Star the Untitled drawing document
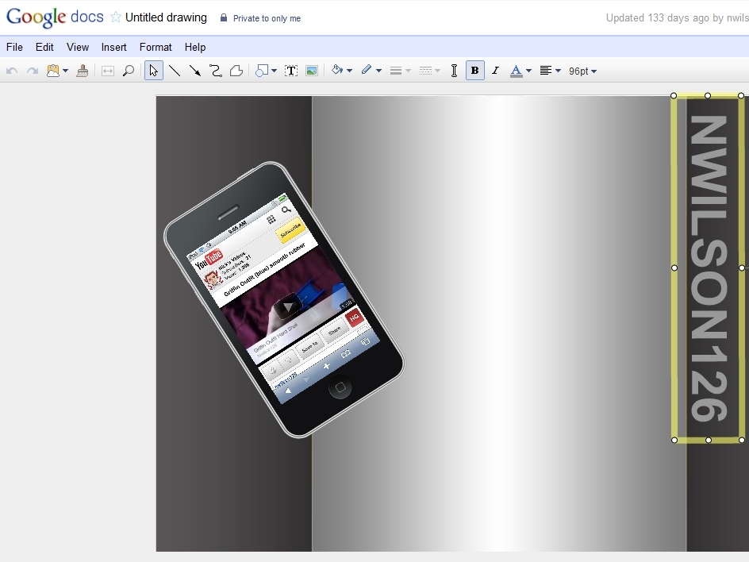749x562 pixels. [116, 17]
